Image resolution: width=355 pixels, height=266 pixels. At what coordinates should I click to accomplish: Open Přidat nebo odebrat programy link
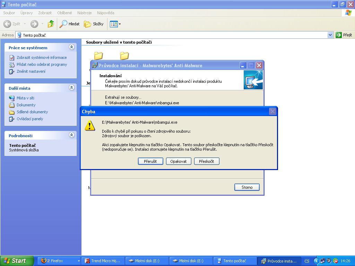pyautogui.click(x=42, y=64)
